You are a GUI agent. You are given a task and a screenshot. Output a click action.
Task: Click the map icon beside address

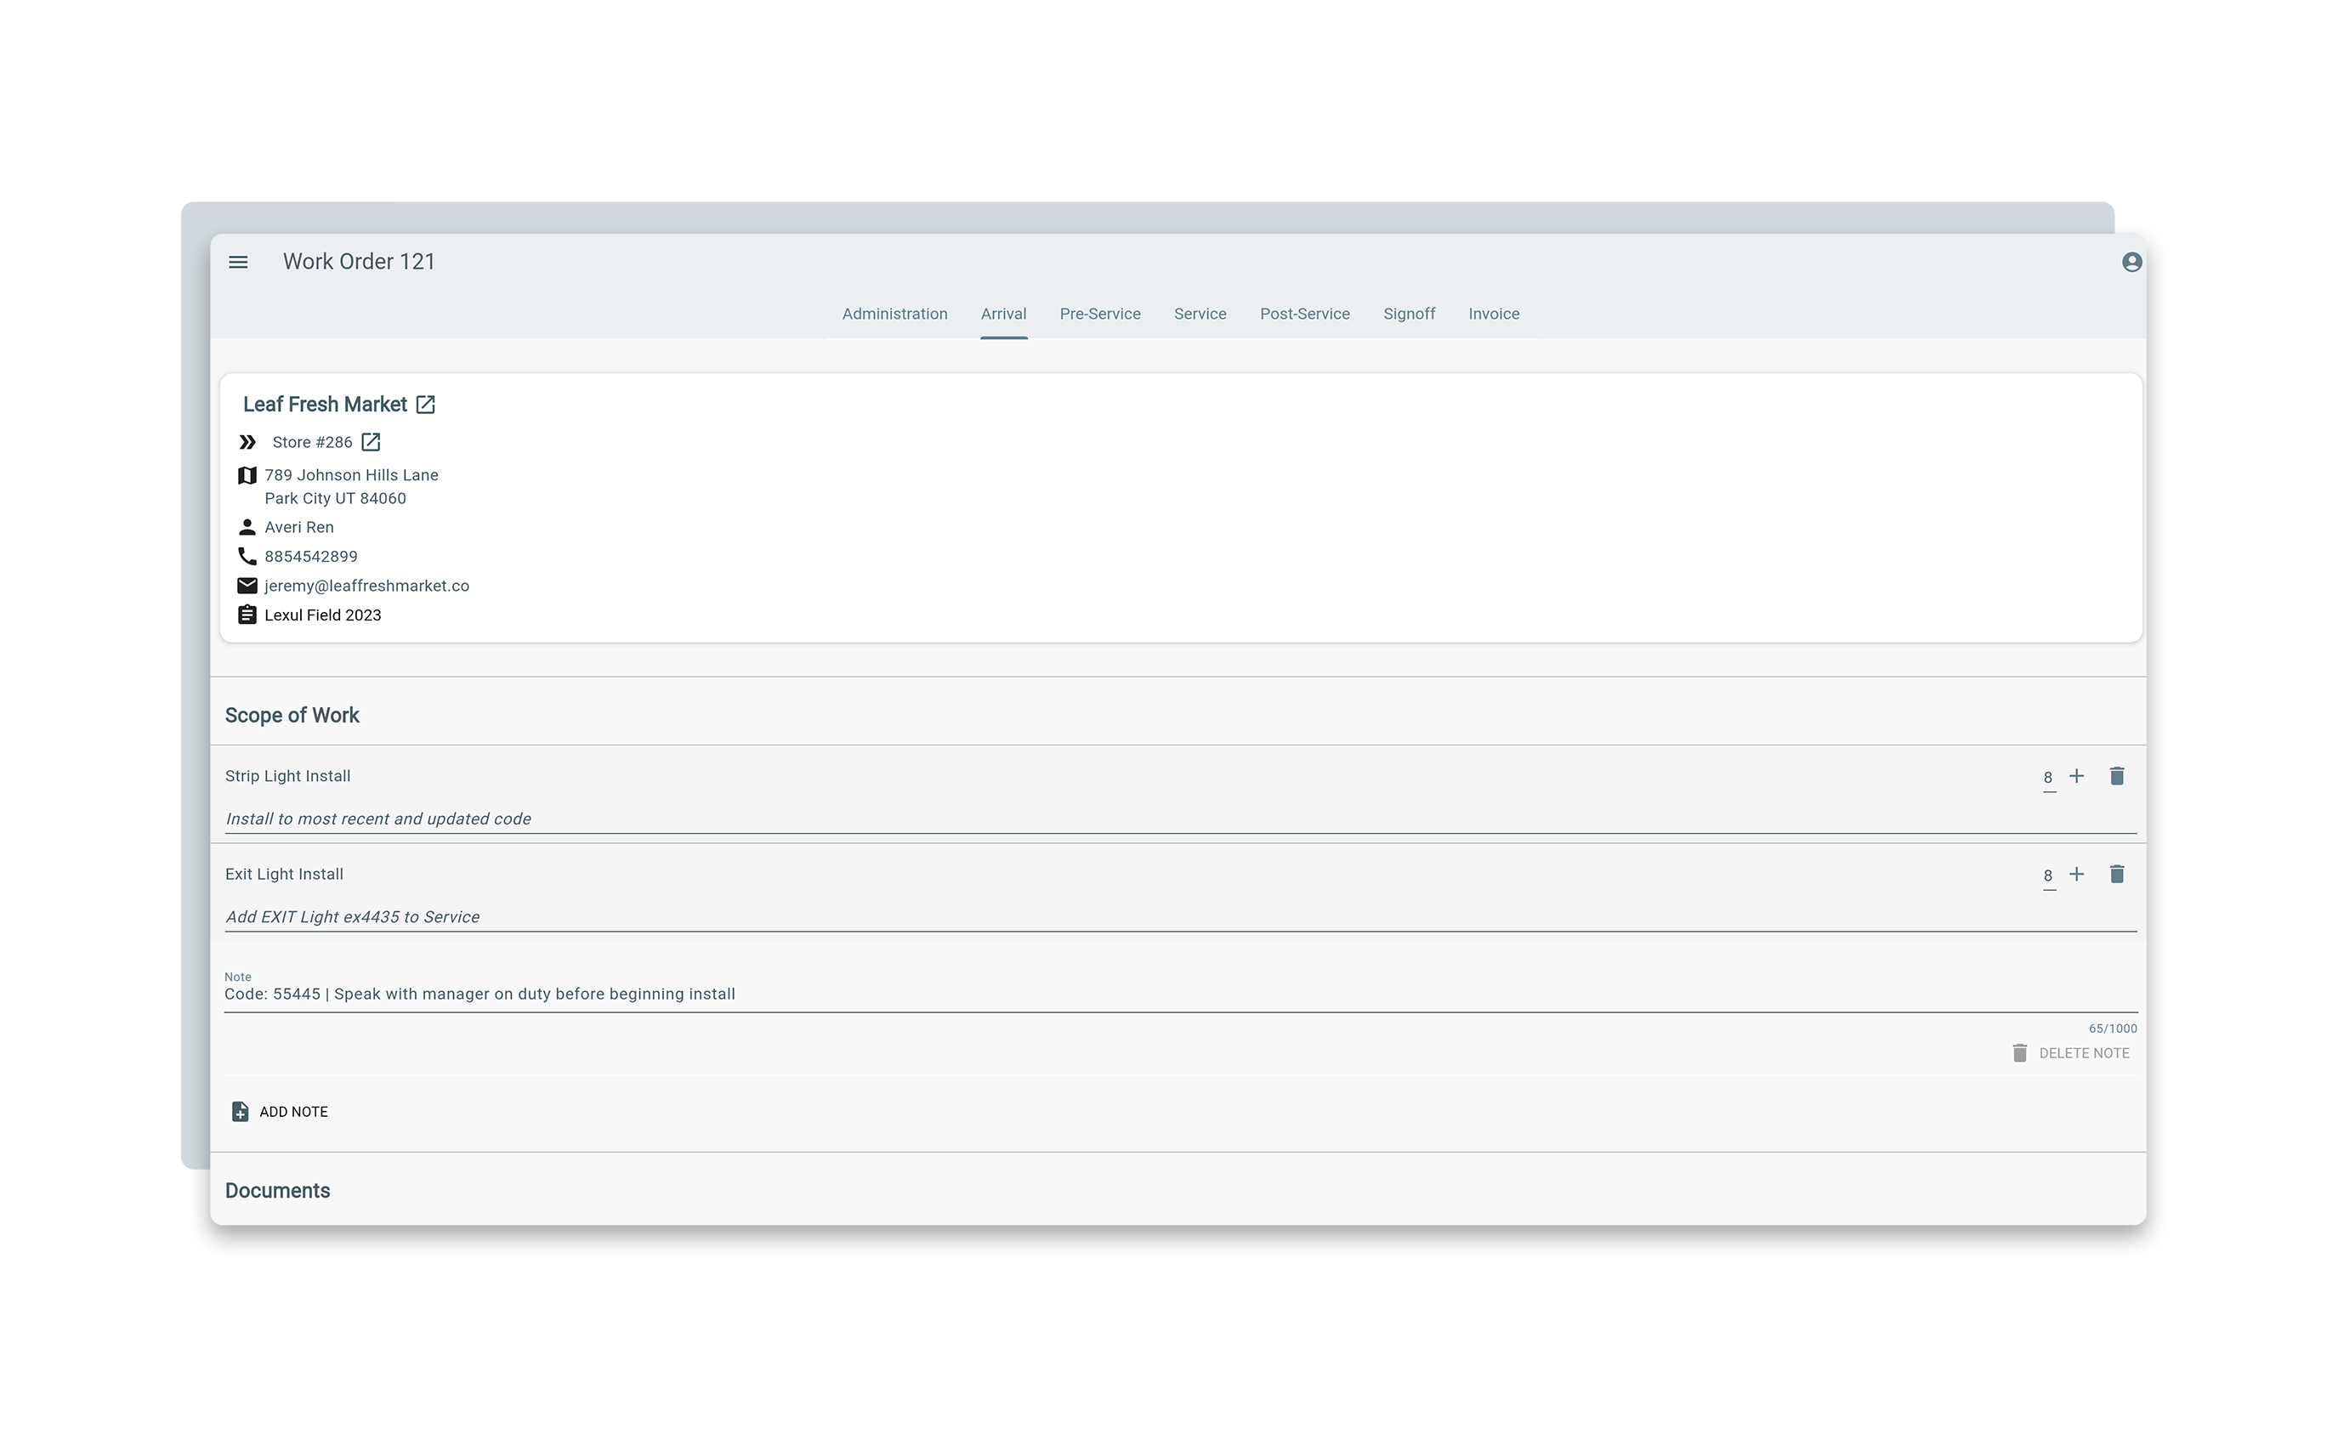point(247,475)
